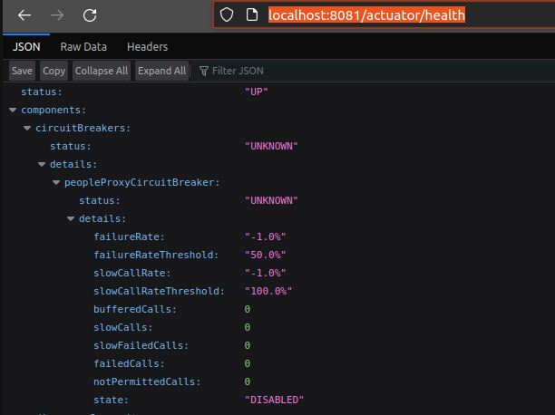This screenshot has width=555, height=415.
Task: Select the top-level status key
Action: 42,92
